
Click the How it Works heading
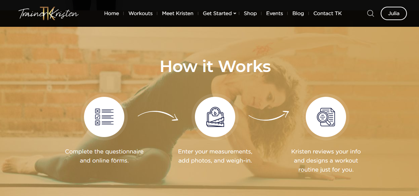(215, 66)
